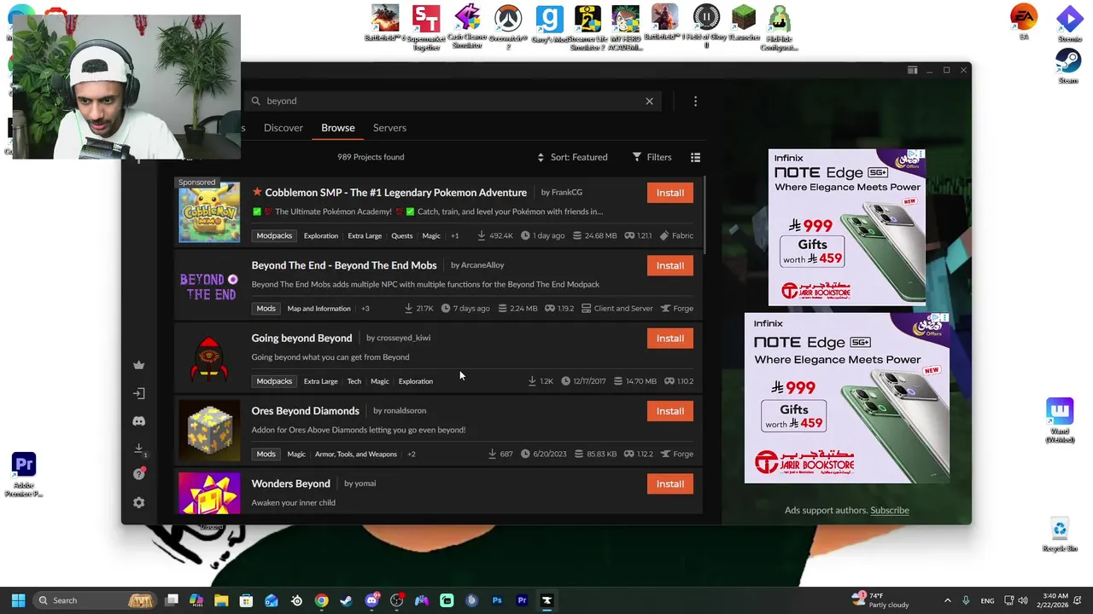
Task: Open the Sort: Featured dropdown
Action: pyautogui.click(x=572, y=157)
